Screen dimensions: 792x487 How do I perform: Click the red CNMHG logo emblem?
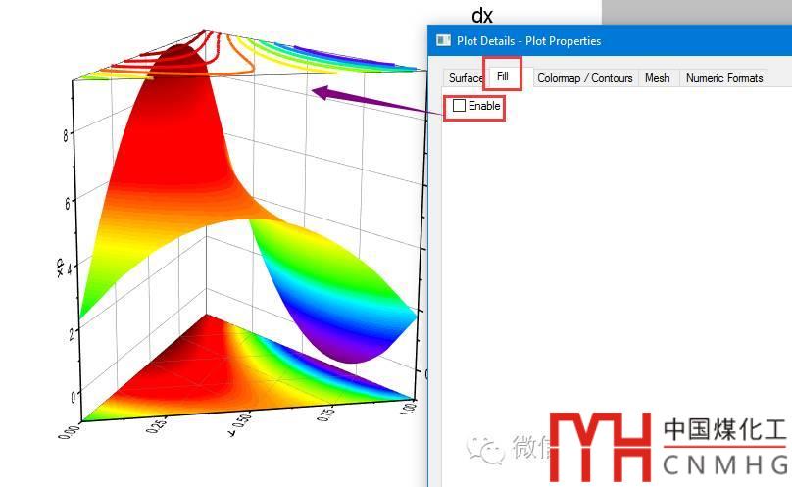point(600,445)
